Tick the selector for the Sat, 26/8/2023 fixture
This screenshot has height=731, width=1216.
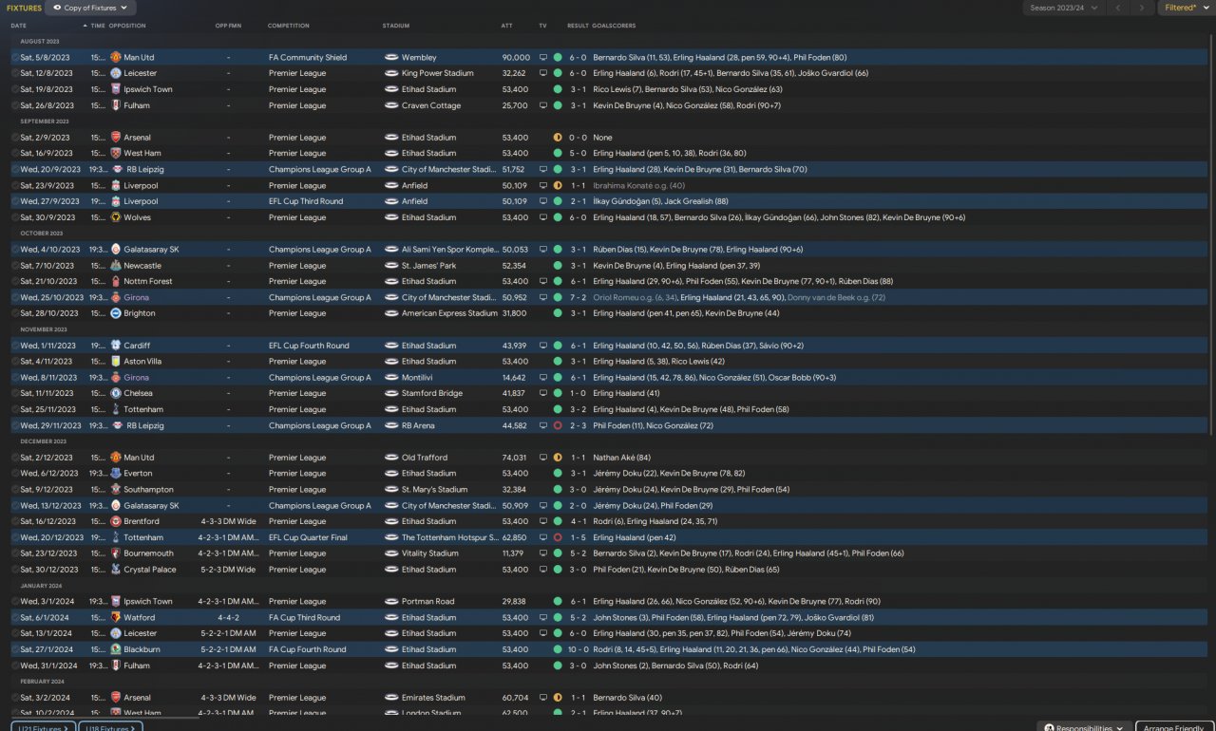[x=15, y=105]
